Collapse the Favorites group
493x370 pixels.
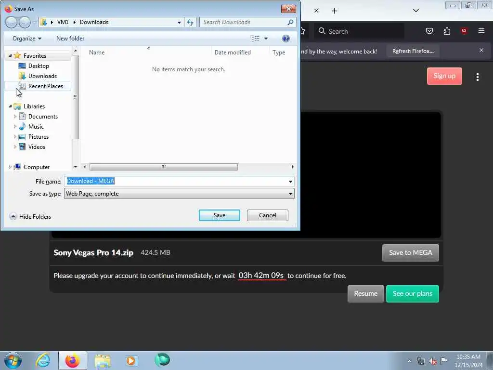[10, 56]
